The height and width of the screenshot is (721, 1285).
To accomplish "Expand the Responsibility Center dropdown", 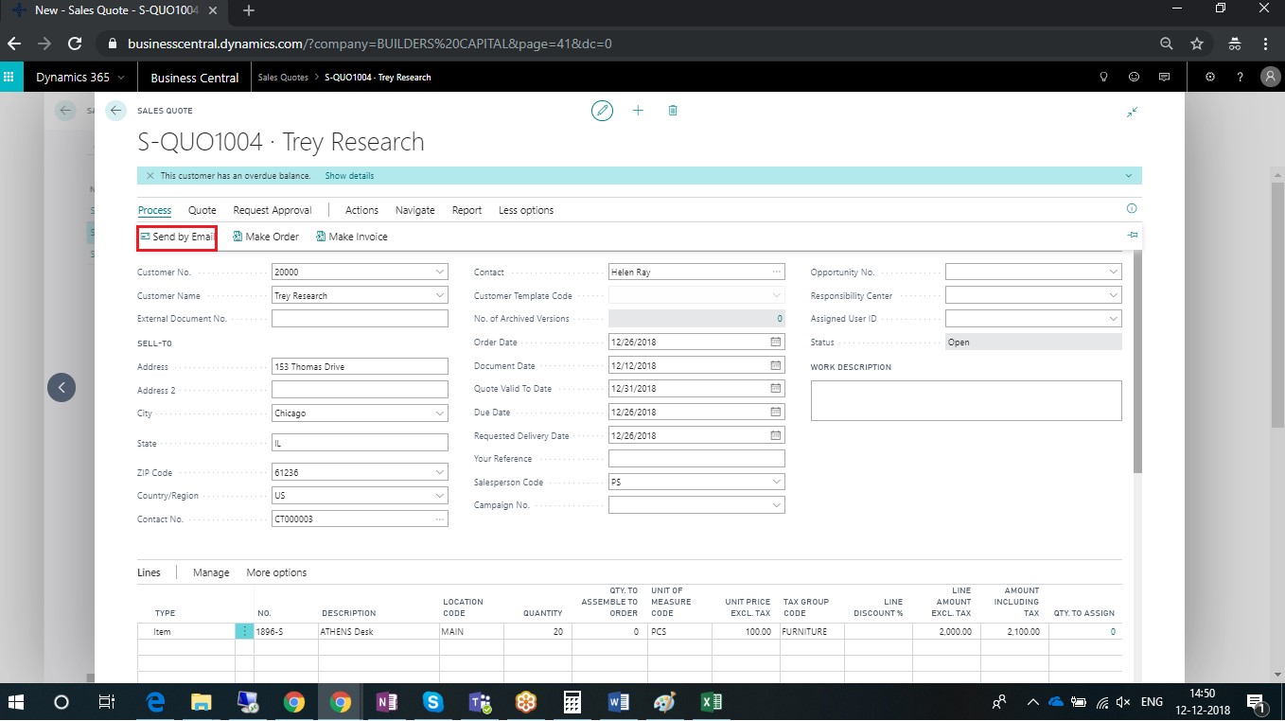I will click(1114, 296).
